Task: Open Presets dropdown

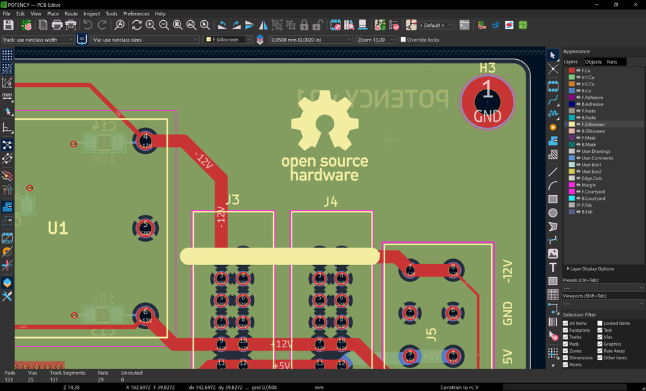Action: click(x=603, y=287)
